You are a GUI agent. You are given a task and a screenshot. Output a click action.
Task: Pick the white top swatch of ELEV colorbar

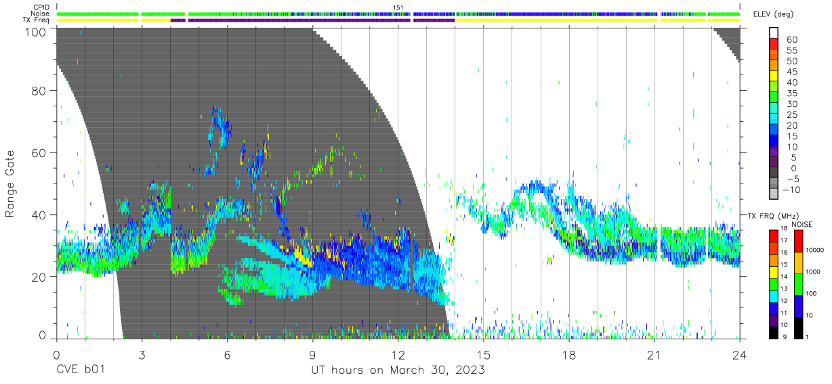click(x=774, y=33)
